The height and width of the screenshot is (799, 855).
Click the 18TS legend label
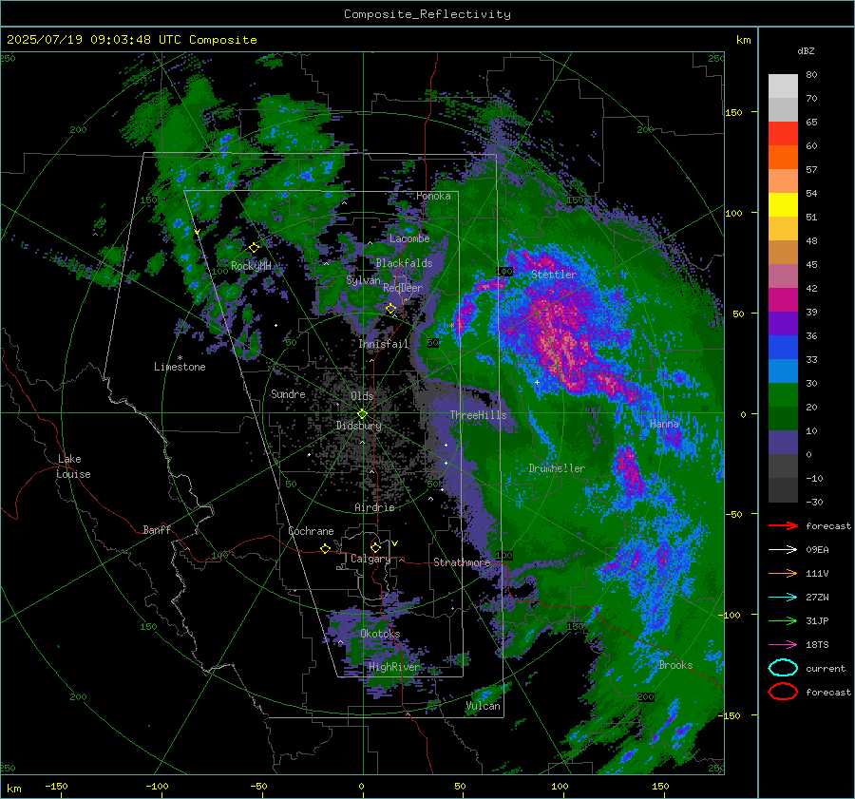(x=817, y=645)
